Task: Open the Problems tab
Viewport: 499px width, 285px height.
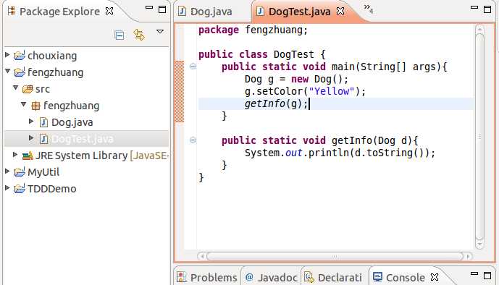Action: pyautogui.click(x=207, y=277)
